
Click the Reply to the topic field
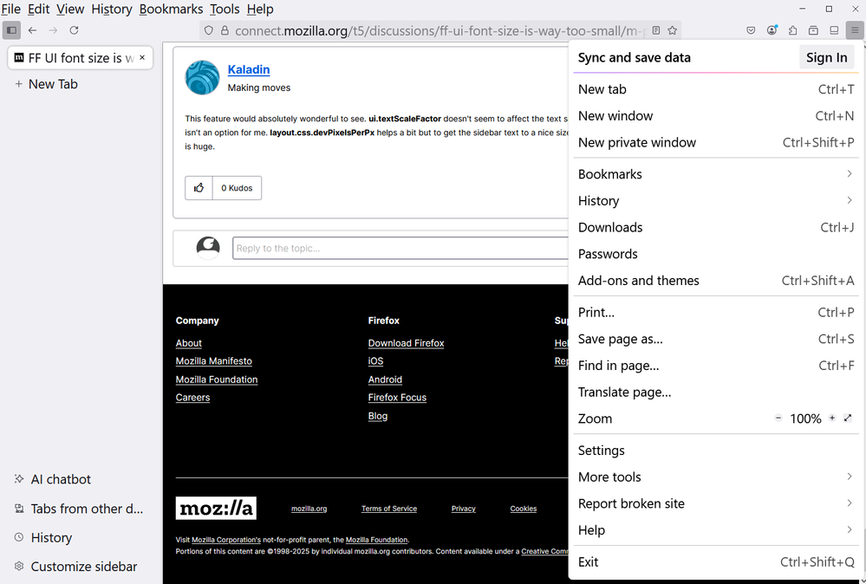coord(400,249)
